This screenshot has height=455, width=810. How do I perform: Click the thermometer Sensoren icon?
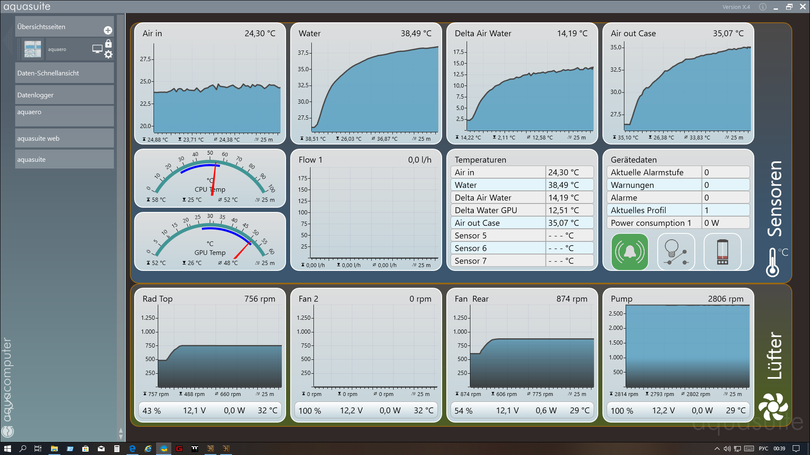click(x=772, y=262)
